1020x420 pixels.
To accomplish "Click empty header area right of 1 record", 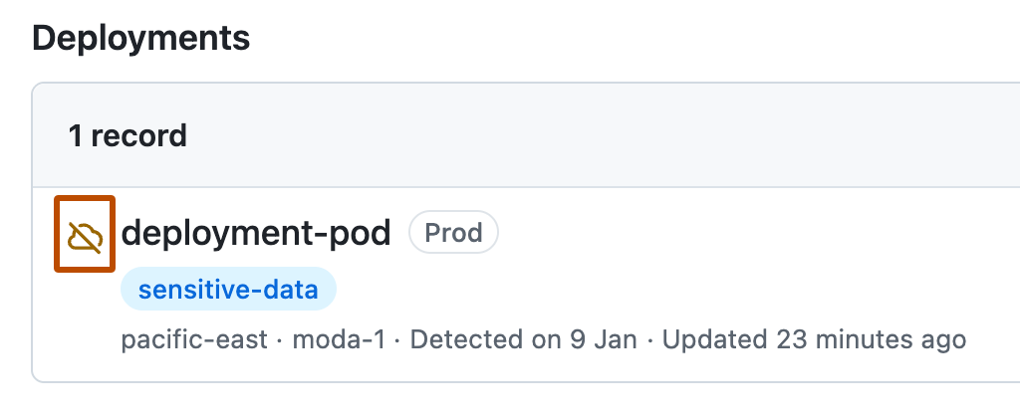I will [598, 135].
